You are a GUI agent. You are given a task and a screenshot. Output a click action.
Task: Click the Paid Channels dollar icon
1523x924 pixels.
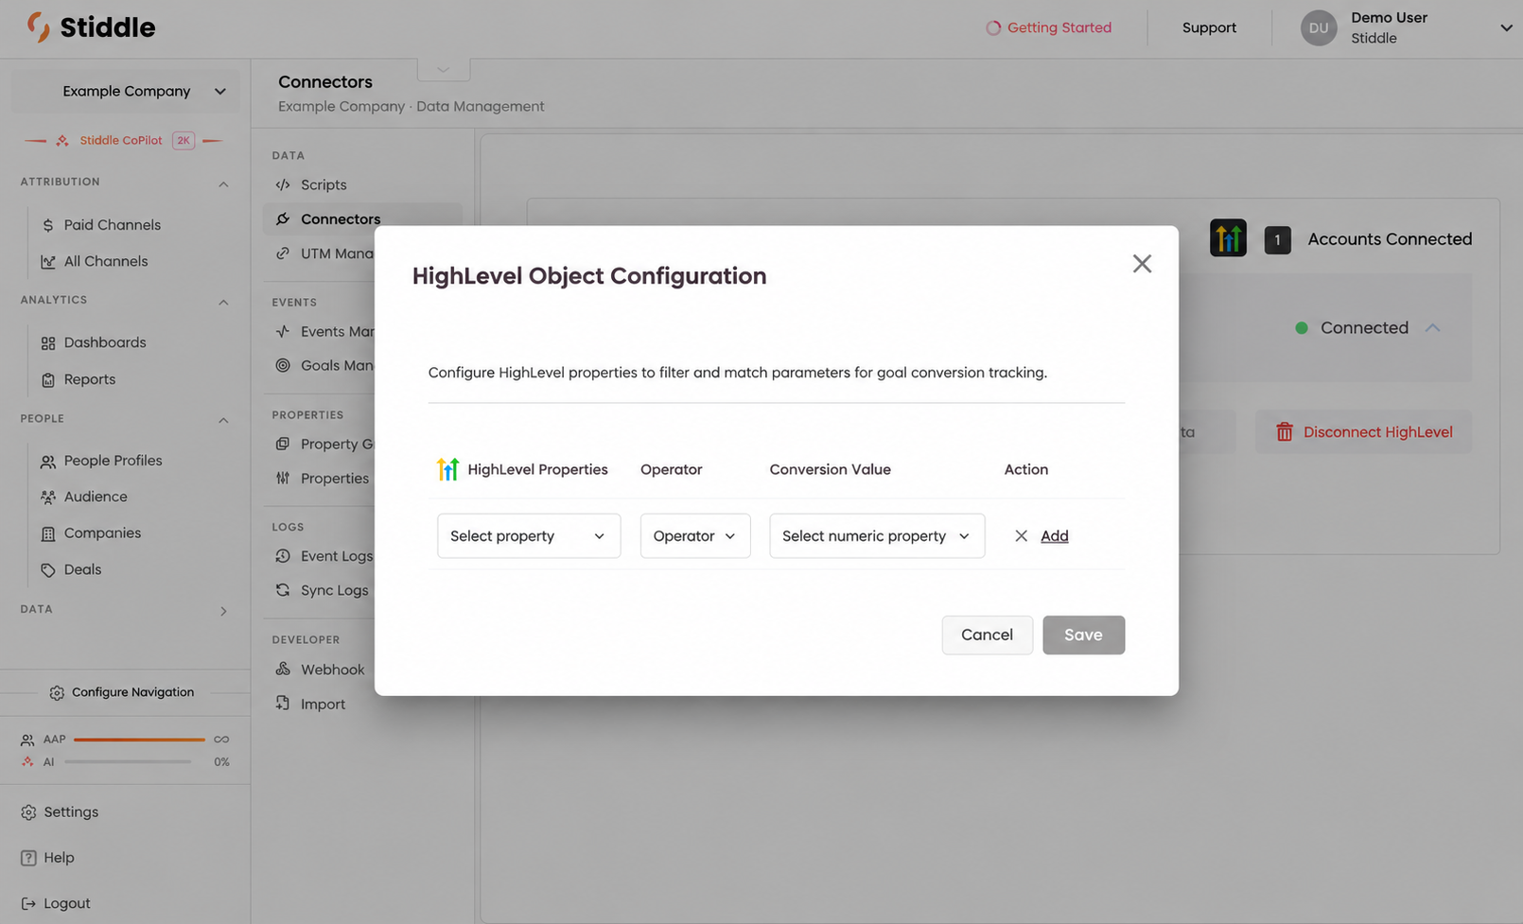47,225
